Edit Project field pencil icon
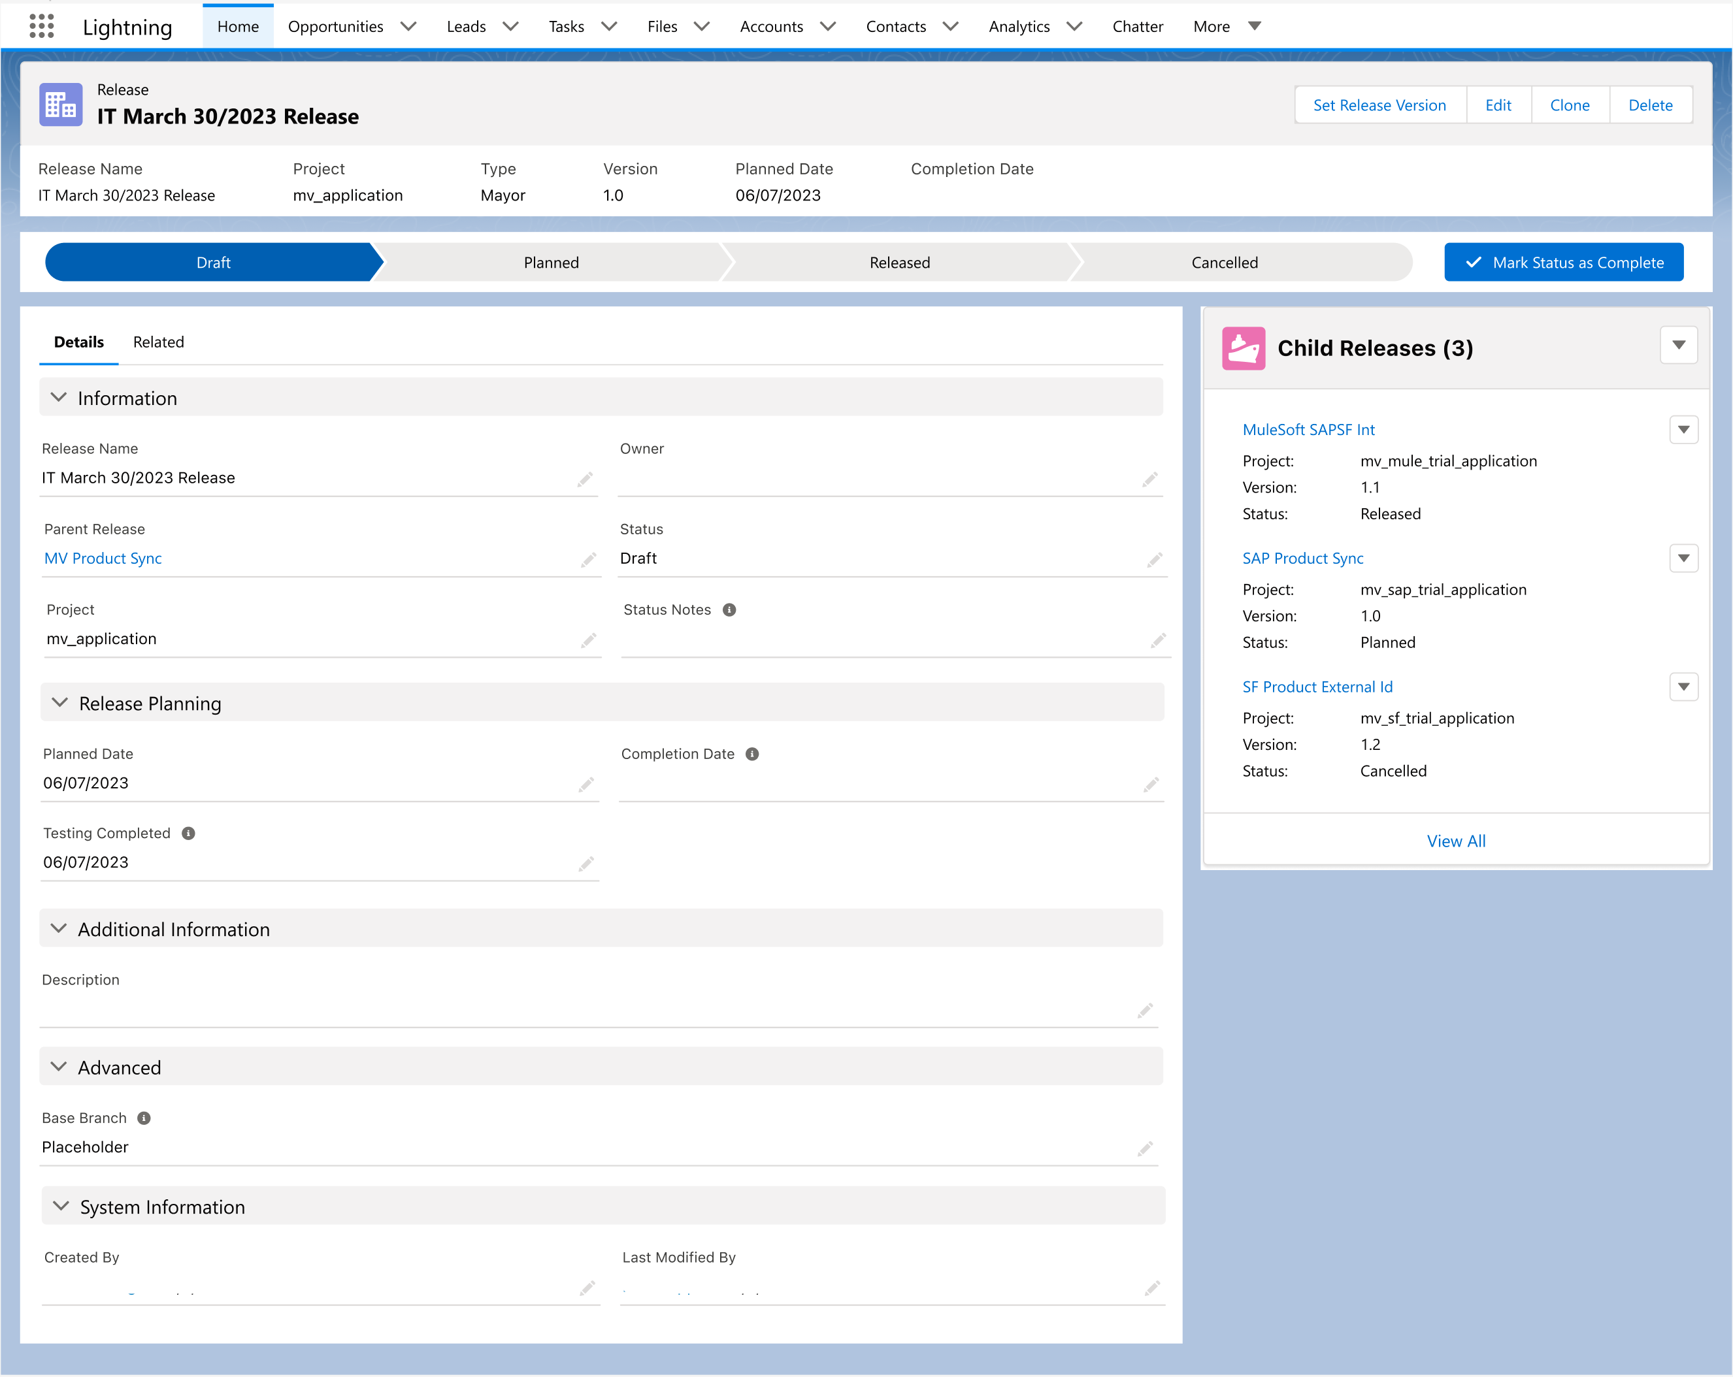The height and width of the screenshot is (1377, 1733). coord(589,640)
